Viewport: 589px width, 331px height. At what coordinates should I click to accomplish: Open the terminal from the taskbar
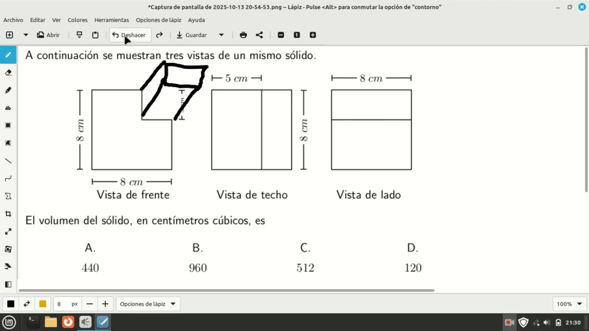pyautogui.click(x=33, y=322)
